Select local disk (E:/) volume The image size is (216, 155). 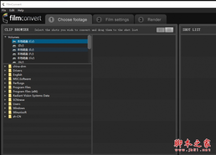click(x=50, y=50)
